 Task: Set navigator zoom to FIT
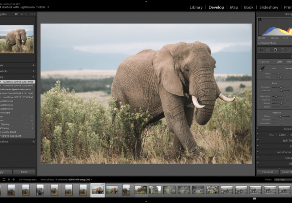pos(16,14)
